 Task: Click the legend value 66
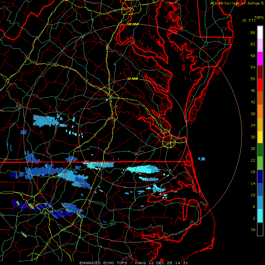click(x=253, y=32)
